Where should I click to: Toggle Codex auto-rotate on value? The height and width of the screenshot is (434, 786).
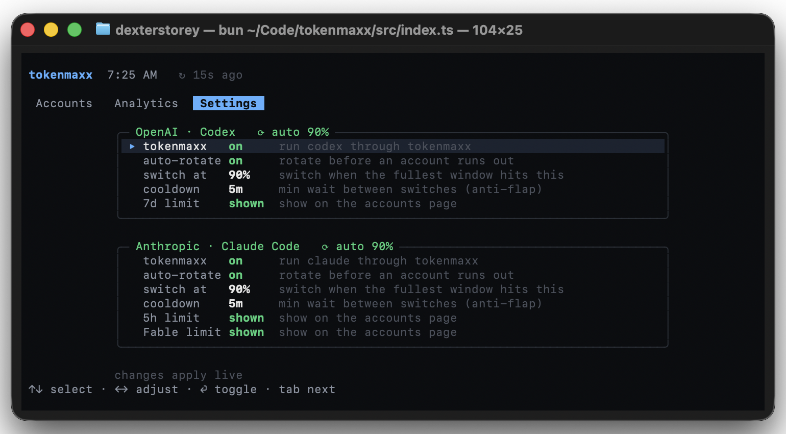coord(236,161)
